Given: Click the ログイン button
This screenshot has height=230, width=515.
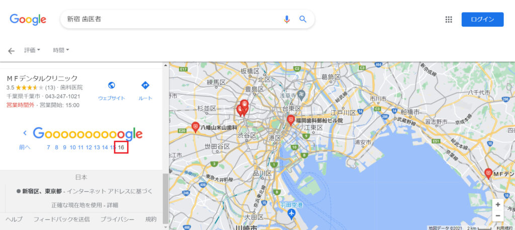Looking at the screenshot, I should (482, 20).
